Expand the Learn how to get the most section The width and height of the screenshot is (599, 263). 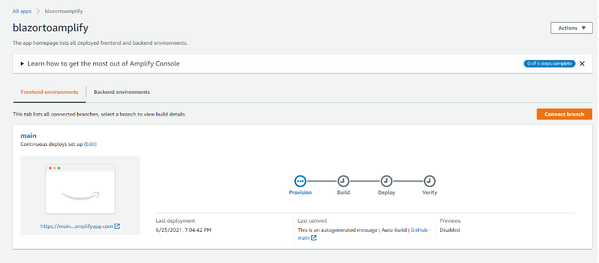click(x=23, y=64)
